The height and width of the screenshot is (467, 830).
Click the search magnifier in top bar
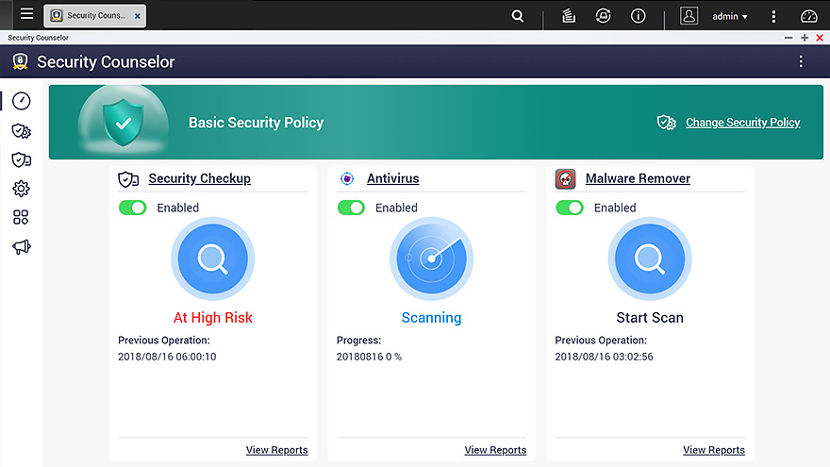[x=518, y=16]
